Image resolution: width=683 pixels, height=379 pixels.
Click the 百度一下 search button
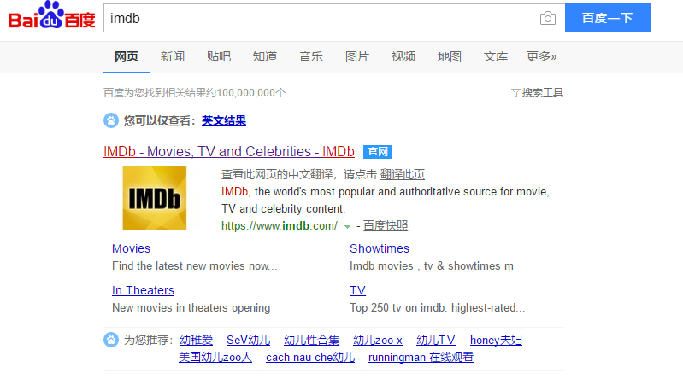[x=608, y=18]
